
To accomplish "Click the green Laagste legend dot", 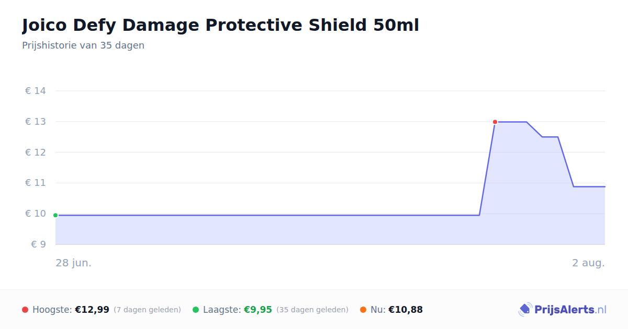I will 196,310.
